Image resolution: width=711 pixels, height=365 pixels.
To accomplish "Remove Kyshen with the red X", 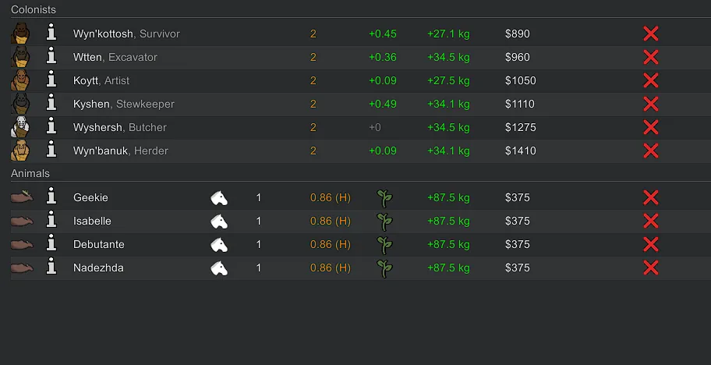I will [x=651, y=104].
